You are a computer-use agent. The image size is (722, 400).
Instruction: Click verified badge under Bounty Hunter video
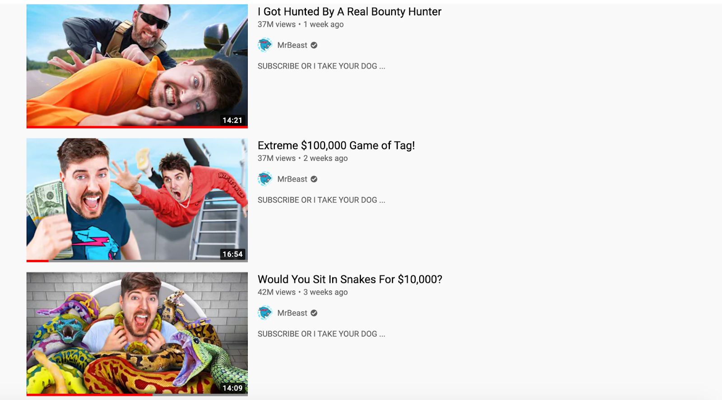pyautogui.click(x=314, y=45)
